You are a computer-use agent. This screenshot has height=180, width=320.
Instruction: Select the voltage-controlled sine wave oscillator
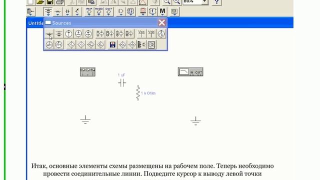click(71, 44)
